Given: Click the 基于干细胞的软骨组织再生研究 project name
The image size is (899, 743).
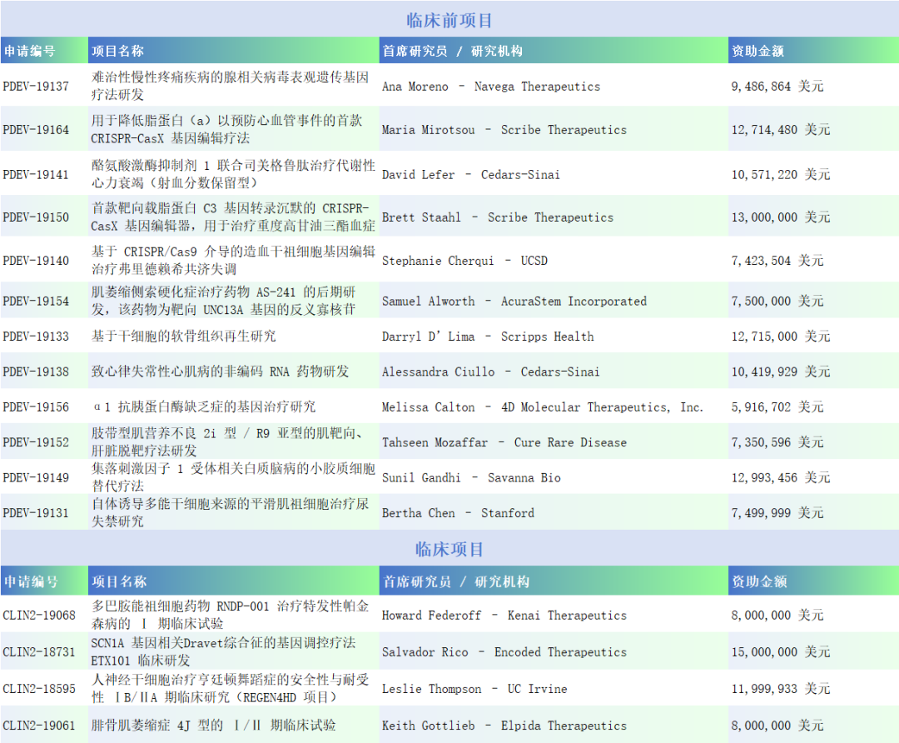Looking at the screenshot, I should pyautogui.click(x=184, y=337).
